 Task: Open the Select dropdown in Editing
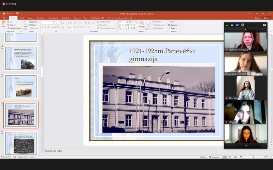coord(173,28)
